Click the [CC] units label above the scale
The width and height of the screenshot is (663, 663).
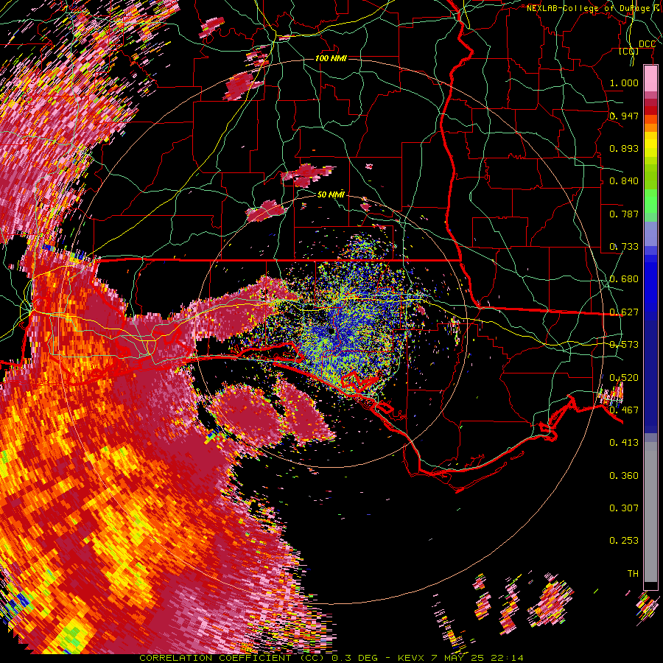pyautogui.click(x=629, y=52)
